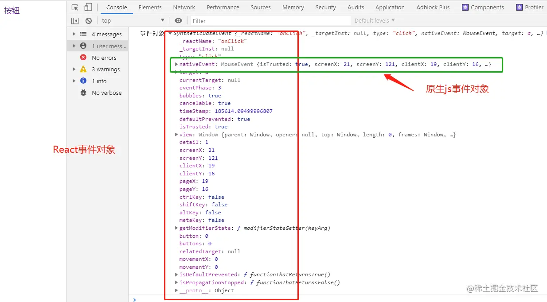Viewport: 547px width, 302px height.
Task: Select the No verbose sidebar row
Action: click(98, 93)
